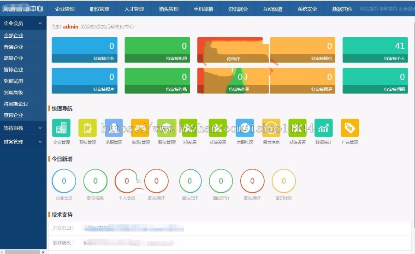Click the admin username in the greeting
Image resolution: width=415 pixels, height=254 pixels.
[71, 27]
